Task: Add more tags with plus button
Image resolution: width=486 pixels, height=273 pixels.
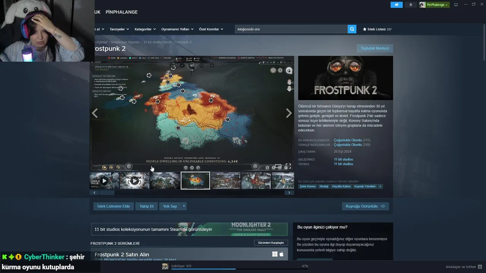Action: pyautogui.click(x=380, y=187)
